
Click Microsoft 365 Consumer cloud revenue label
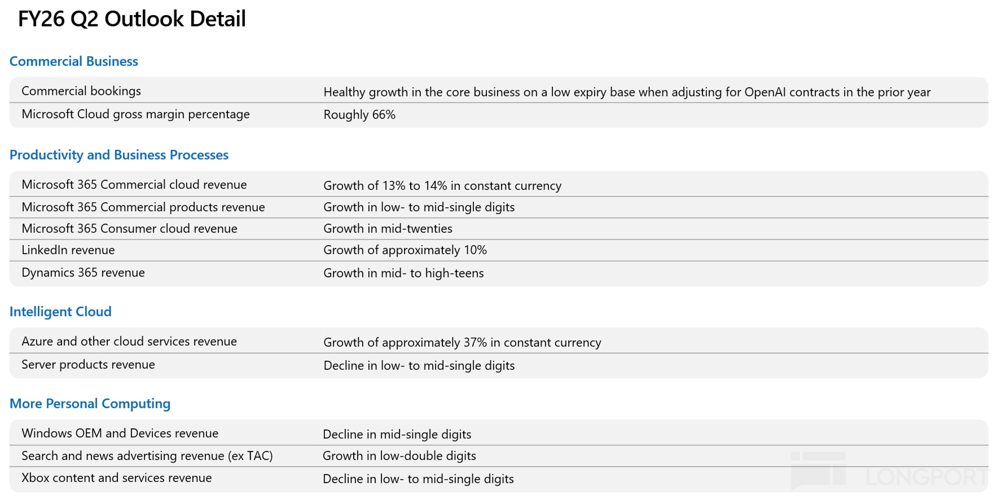[129, 229]
